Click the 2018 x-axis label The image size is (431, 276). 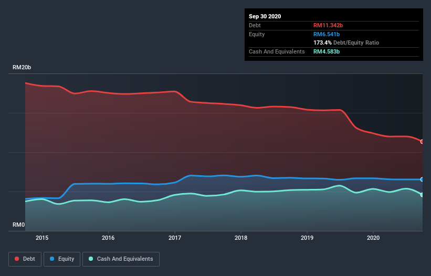pos(241,238)
